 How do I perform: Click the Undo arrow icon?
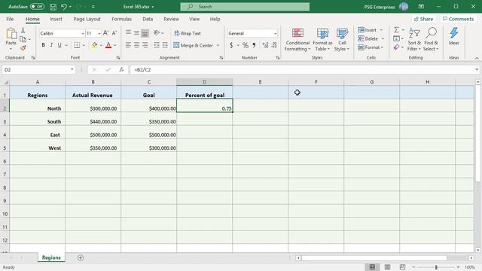[63, 7]
